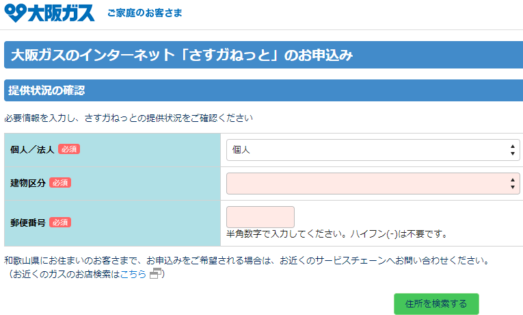
Task: Click the Osaka Gas logo
Action: click(49, 13)
